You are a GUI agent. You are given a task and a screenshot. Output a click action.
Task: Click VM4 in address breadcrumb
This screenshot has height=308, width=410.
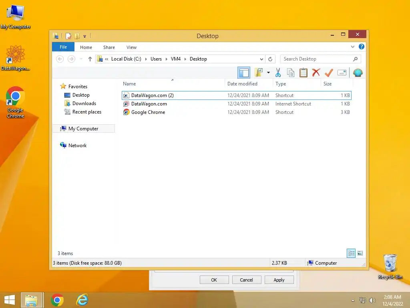click(176, 59)
